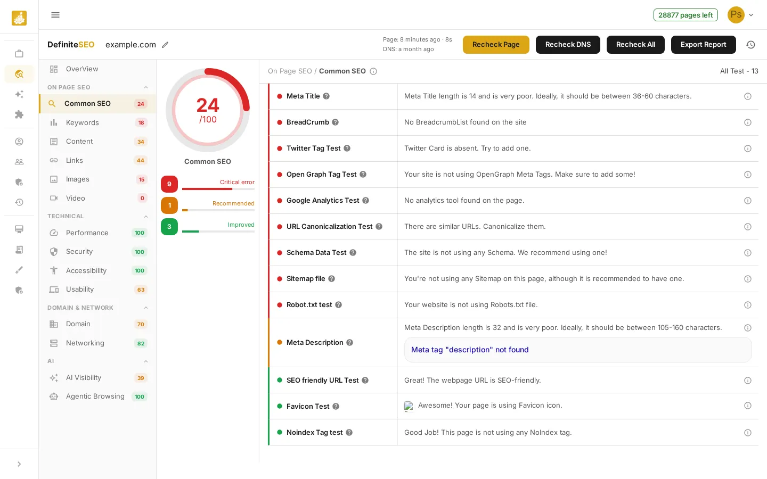Collapse the DOMAIN & NETWORK section
The width and height of the screenshot is (767, 479).
click(x=146, y=308)
